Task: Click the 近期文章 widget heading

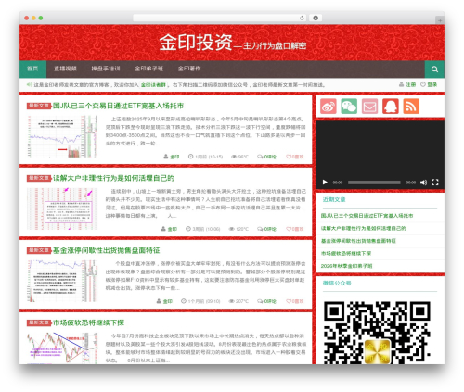Action: point(334,200)
